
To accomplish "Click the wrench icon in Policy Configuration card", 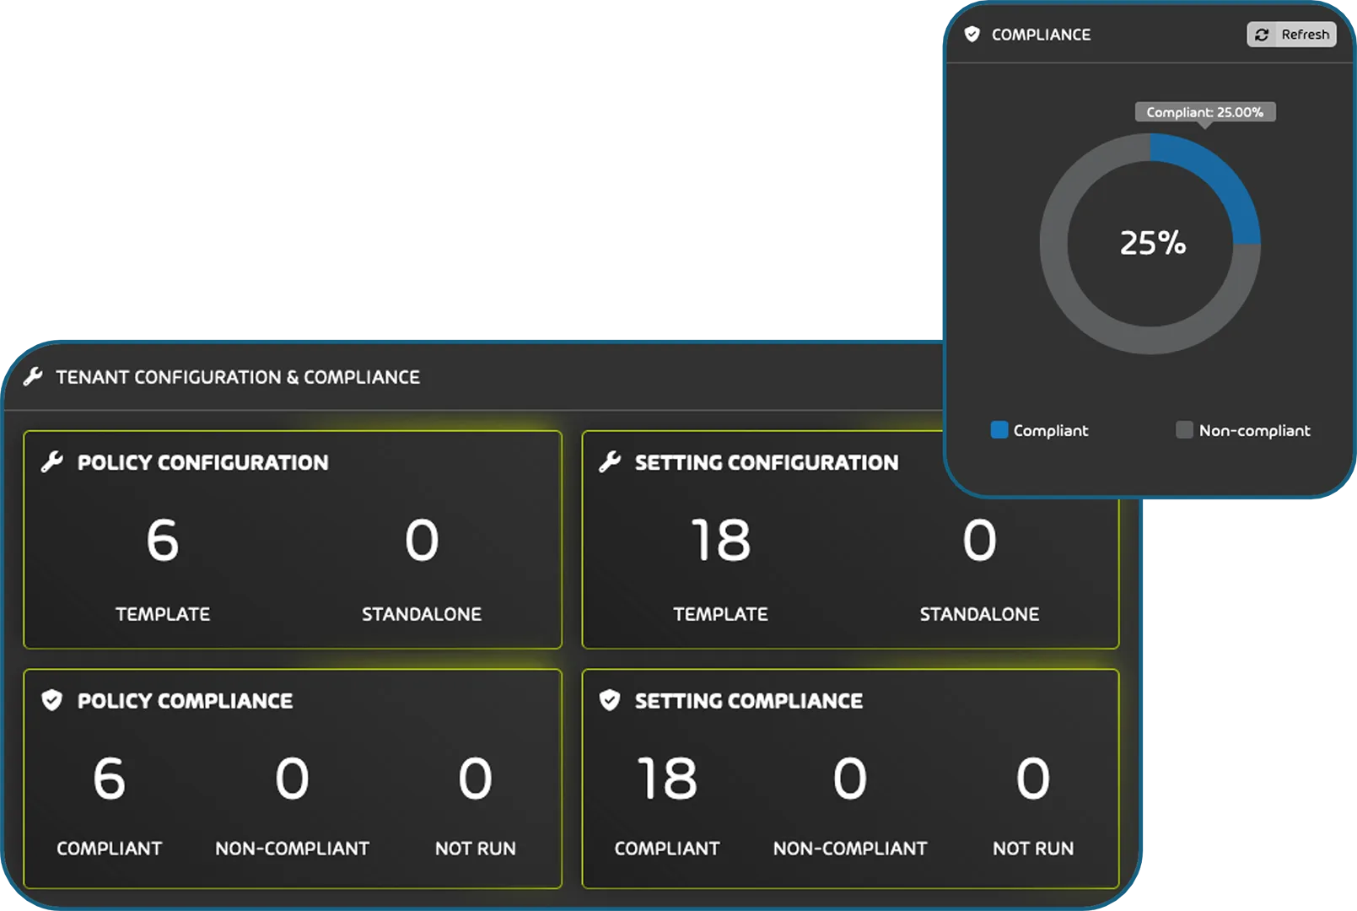I will coord(52,461).
